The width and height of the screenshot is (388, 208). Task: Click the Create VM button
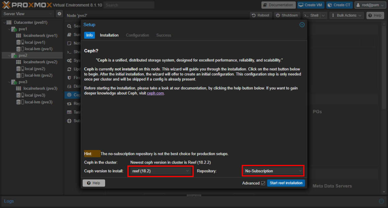[311, 5]
